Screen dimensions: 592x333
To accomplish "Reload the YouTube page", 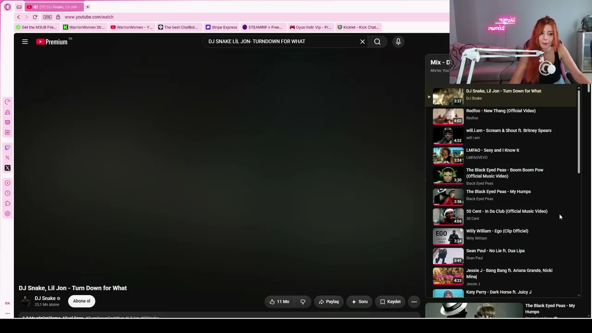I will point(35,17).
